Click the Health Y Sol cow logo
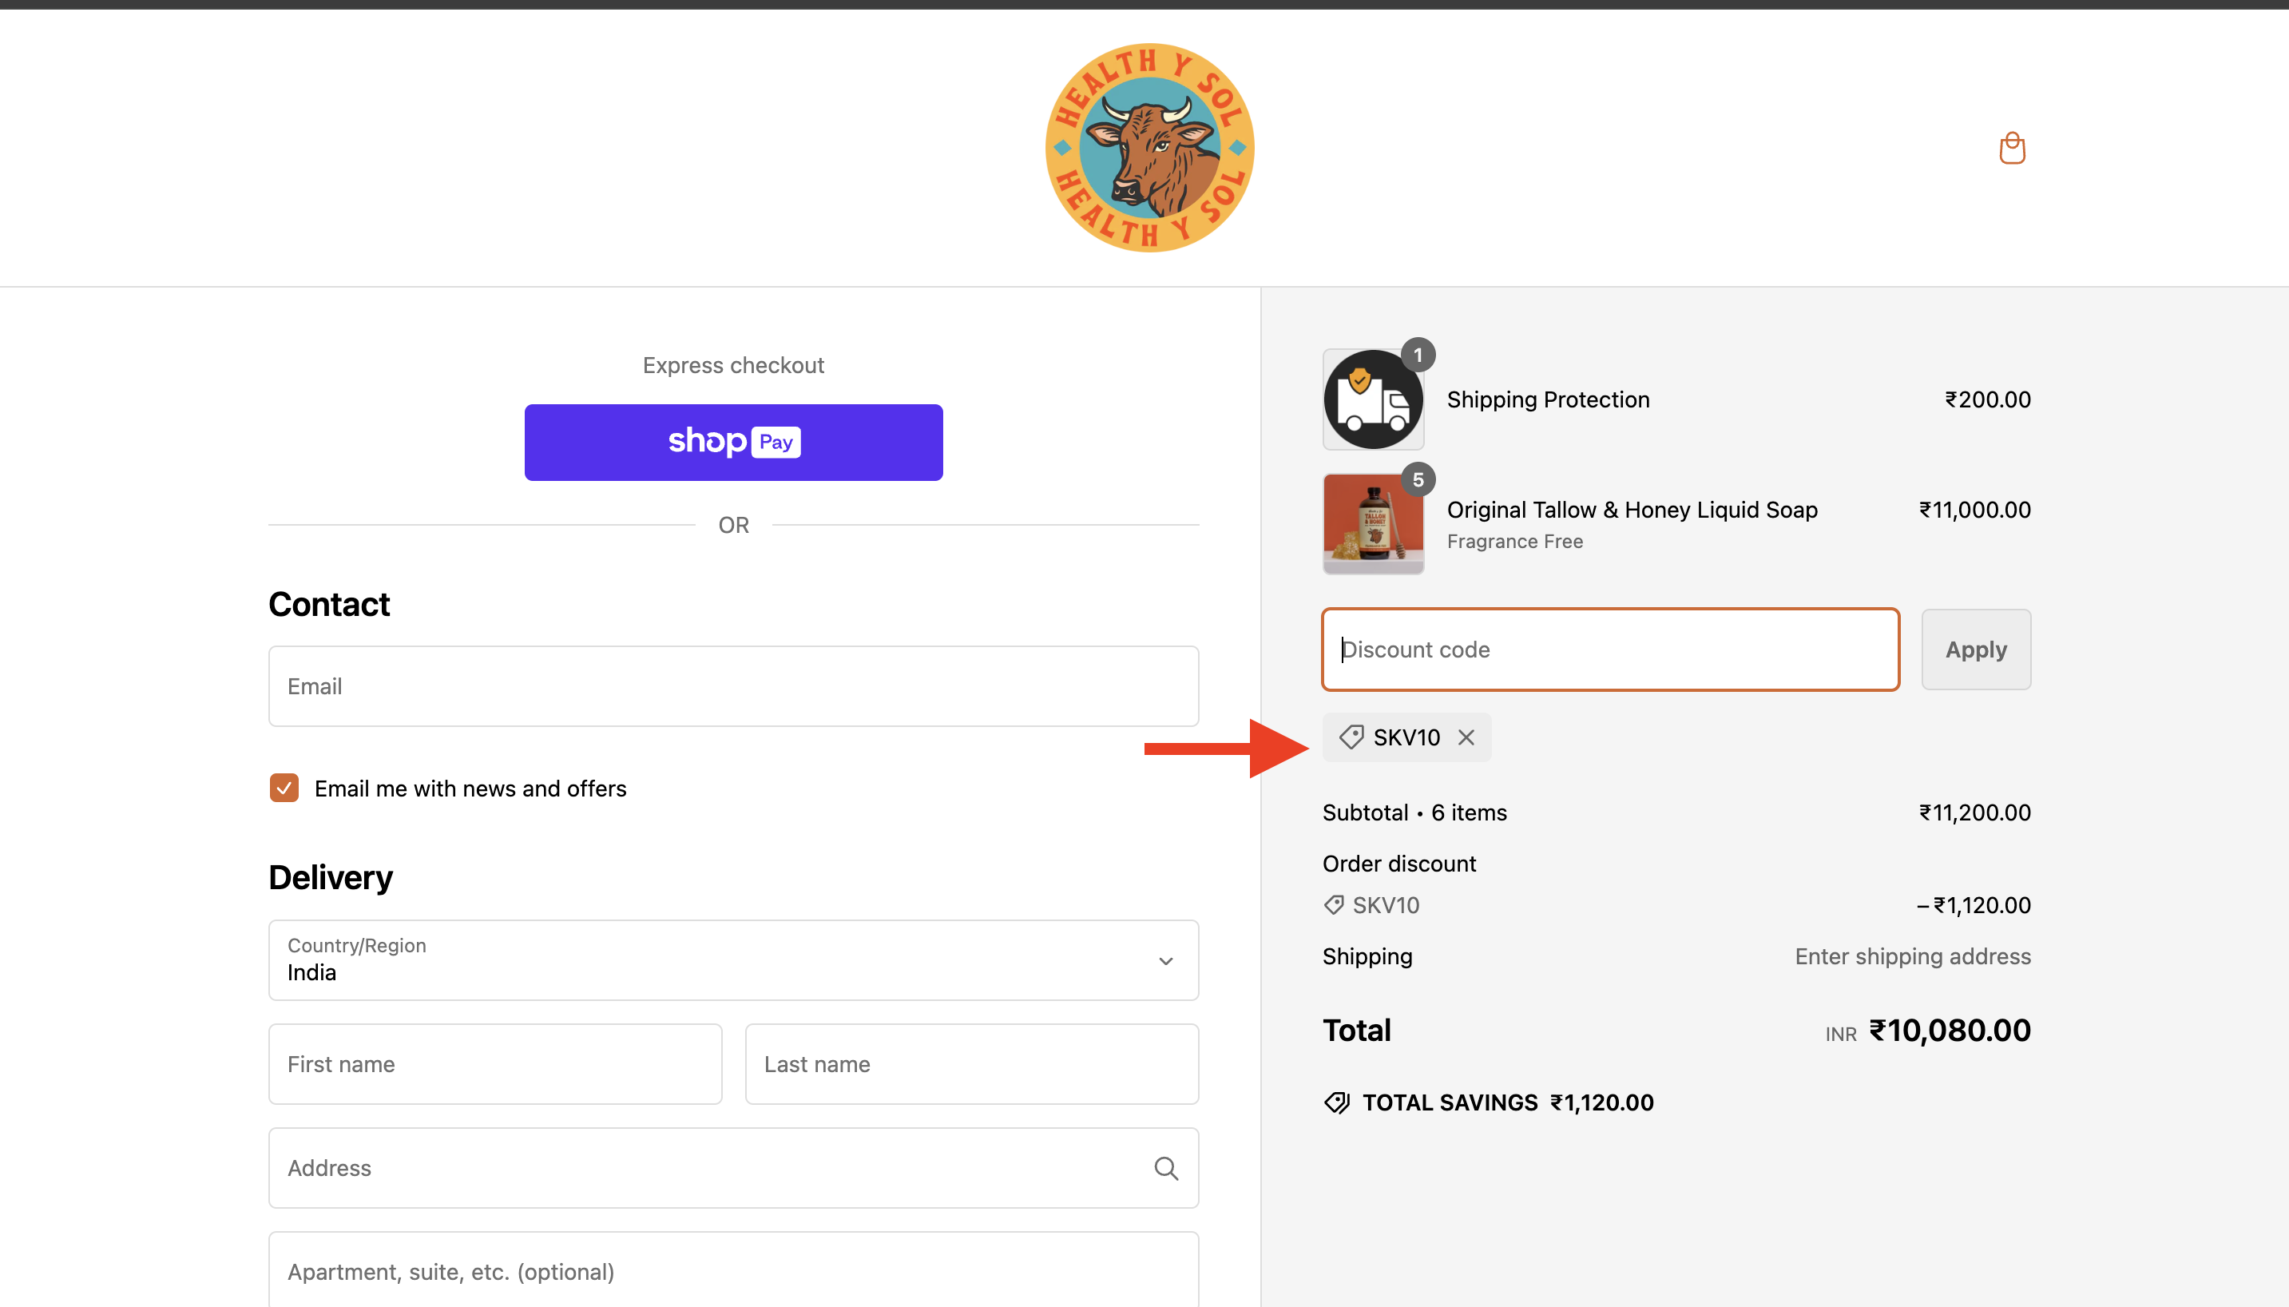Viewport: 2289px width, 1307px height. (x=1149, y=148)
